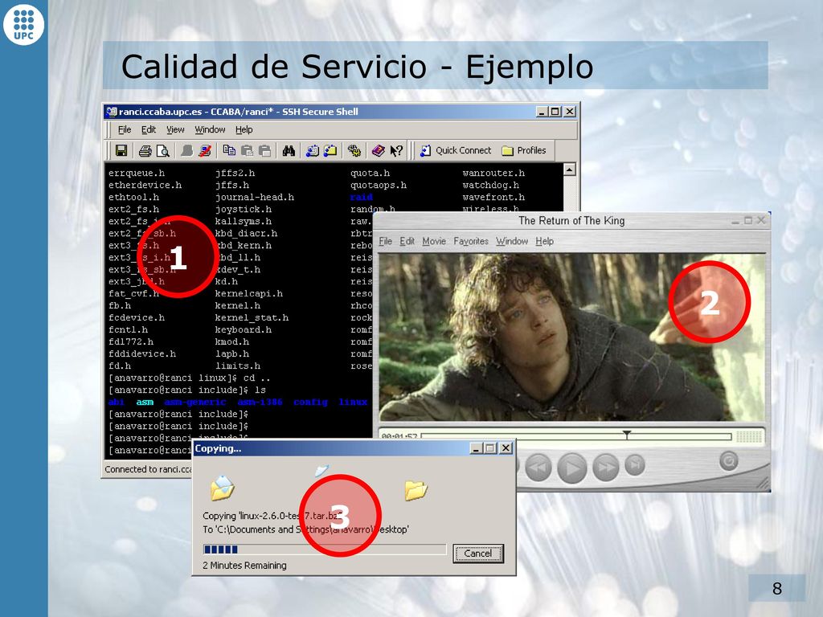Click the player window resize grip

pyautogui.click(x=763, y=484)
